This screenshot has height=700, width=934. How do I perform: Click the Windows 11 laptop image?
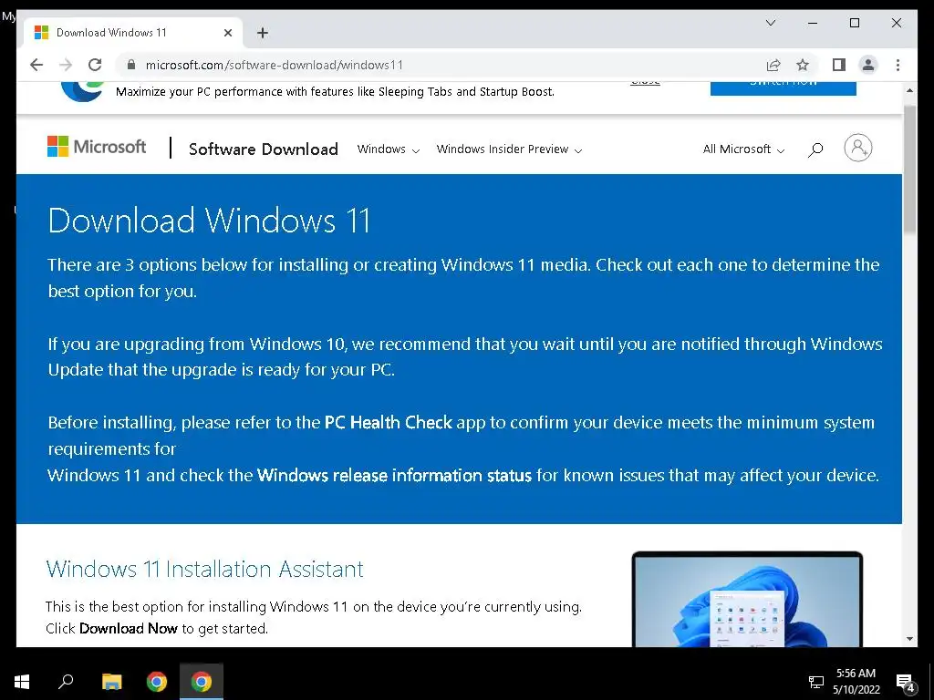pos(747,599)
